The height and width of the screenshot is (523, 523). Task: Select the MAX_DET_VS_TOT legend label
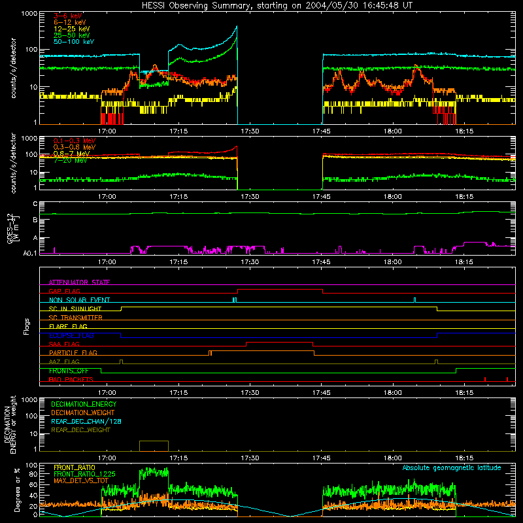(x=81, y=481)
